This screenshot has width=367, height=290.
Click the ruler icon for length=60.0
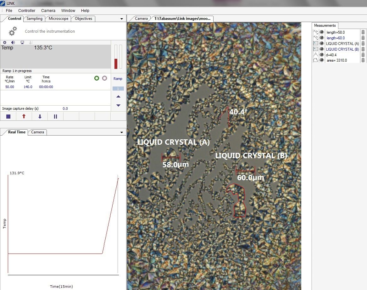point(315,38)
